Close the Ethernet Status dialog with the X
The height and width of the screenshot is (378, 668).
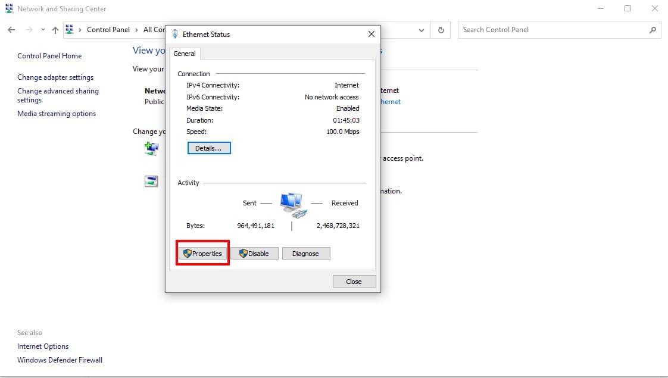click(372, 34)
